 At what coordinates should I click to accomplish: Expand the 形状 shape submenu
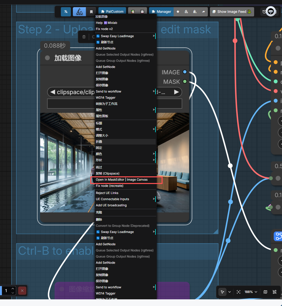(126, 160)
